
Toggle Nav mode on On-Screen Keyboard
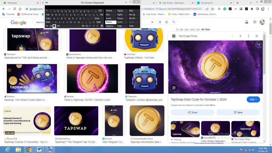pos(134,11)
